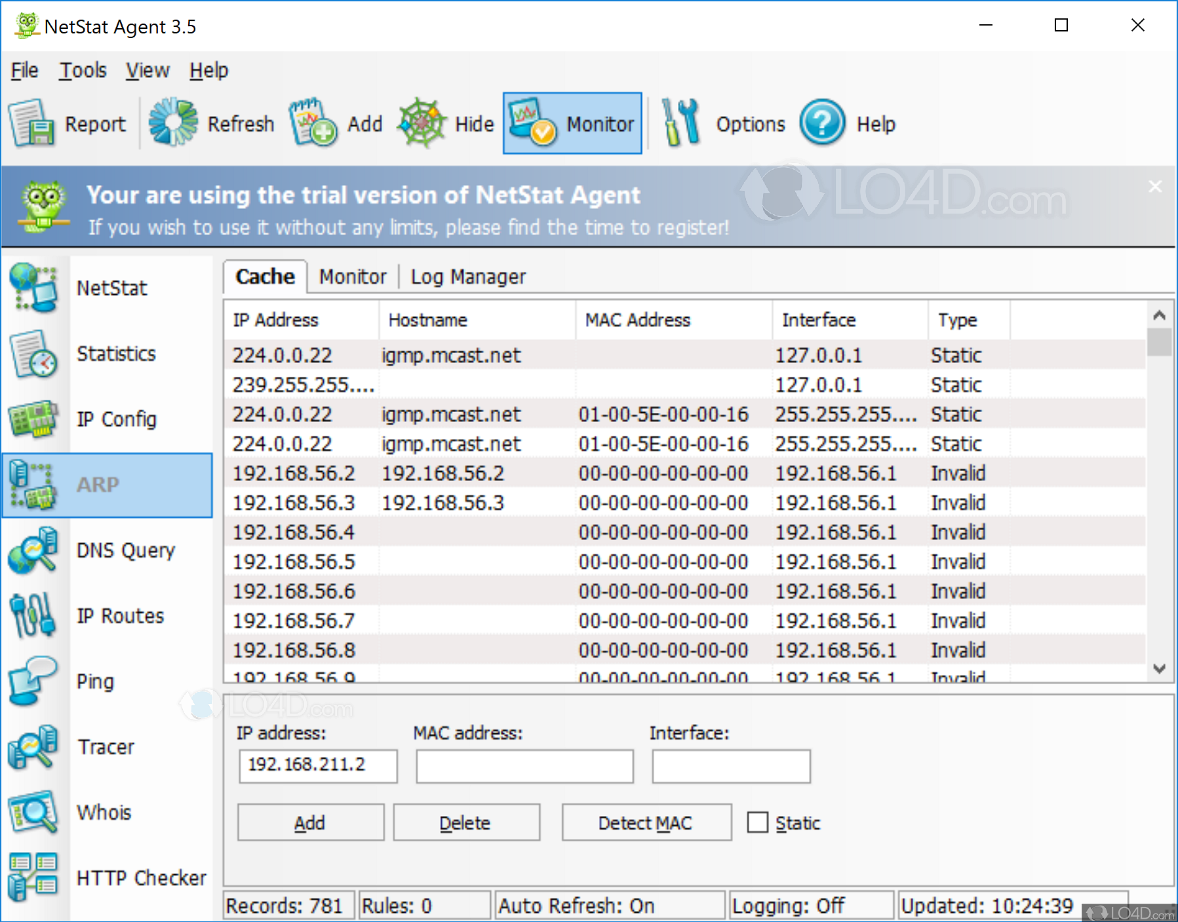This screenshot has width=1178, height=922.
Task: Toggle the Monitor toolbar button
Action: [x=572, y=123]
